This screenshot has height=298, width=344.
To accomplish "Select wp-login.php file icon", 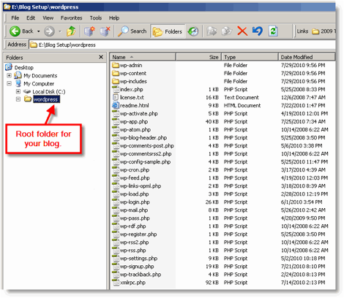I will tap(116, 202).
